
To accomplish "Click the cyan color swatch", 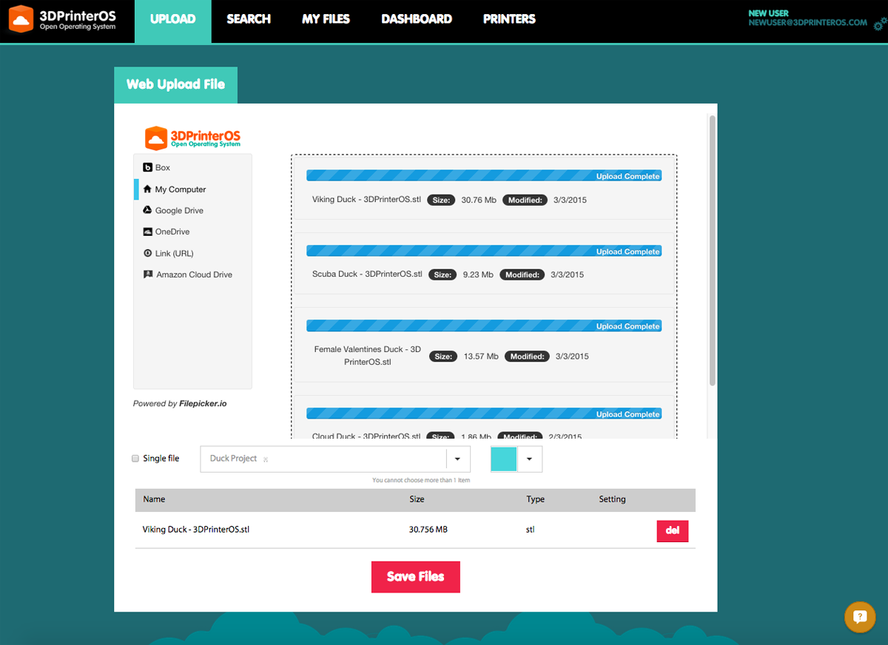I will [x=504, y=459].
